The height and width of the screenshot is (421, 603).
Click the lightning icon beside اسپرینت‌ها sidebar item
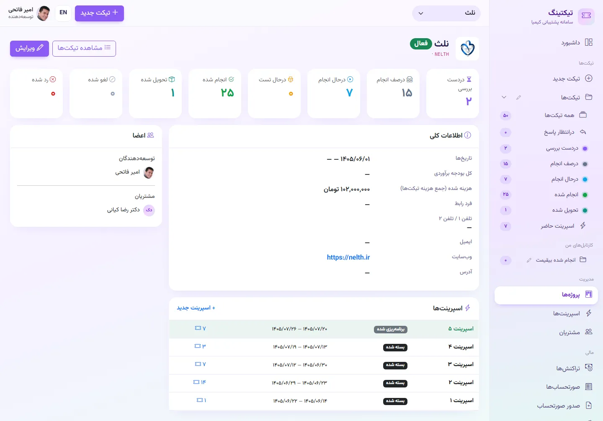[x=589, y=313]
